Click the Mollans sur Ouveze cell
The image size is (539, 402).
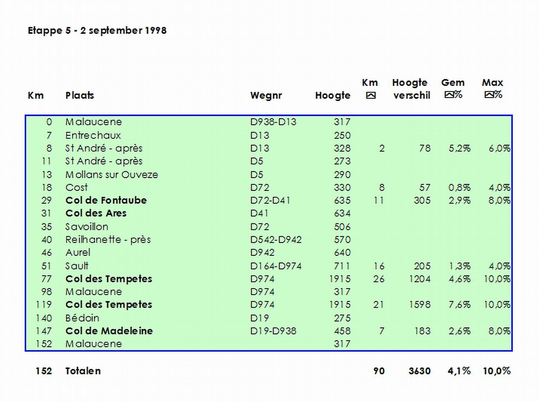pyautogui.click(x=112, y=175)
